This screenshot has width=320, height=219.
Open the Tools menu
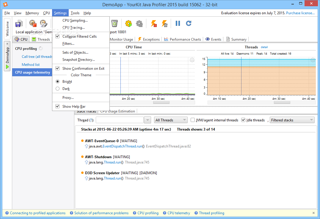75,13
